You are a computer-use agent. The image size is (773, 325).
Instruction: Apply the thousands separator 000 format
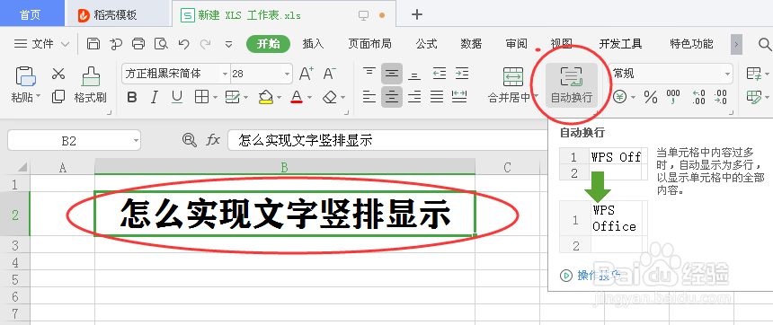[673, 97]
